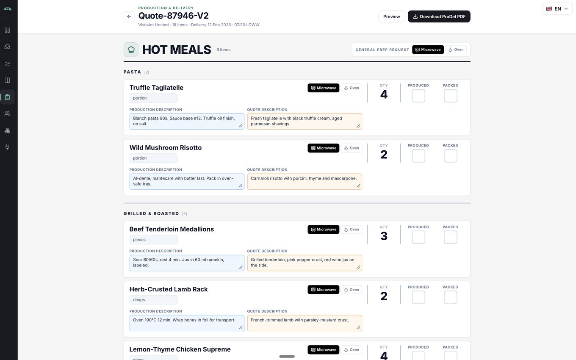Open the plug integrations icon in sidebar
The height and width of the screenshot is (360, 576).
point(7,147)
